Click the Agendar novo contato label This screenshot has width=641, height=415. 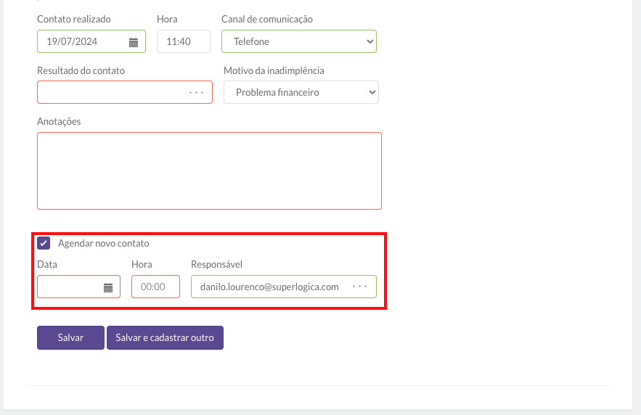(x=103, y=244)
